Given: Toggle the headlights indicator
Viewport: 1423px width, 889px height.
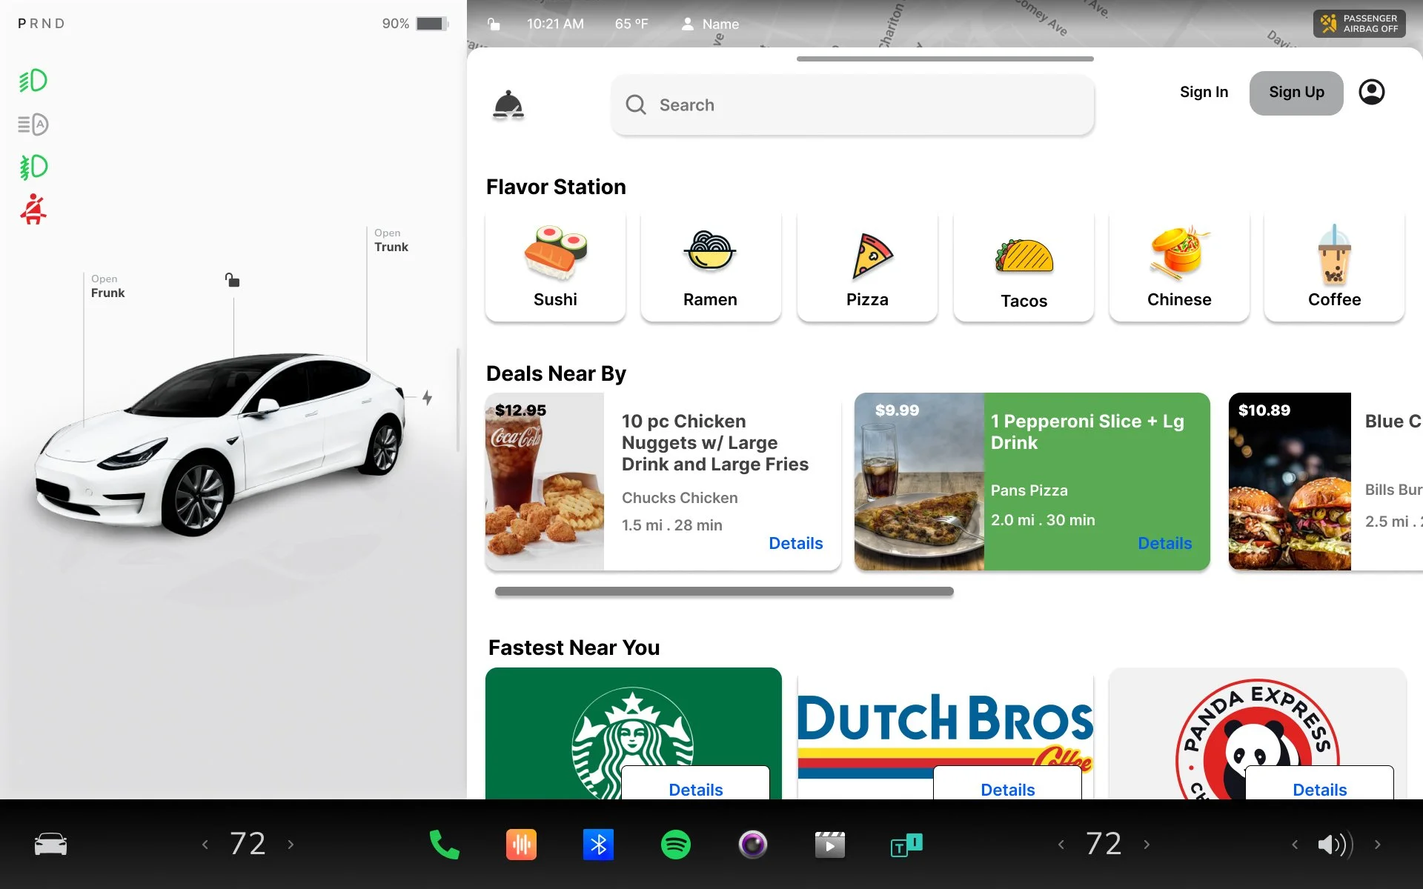Looking at the screenshot, I should coord(33,81).
